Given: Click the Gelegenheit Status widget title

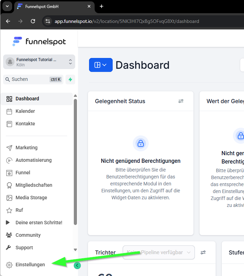Looking at the screenshot, I should click(120, 101).
